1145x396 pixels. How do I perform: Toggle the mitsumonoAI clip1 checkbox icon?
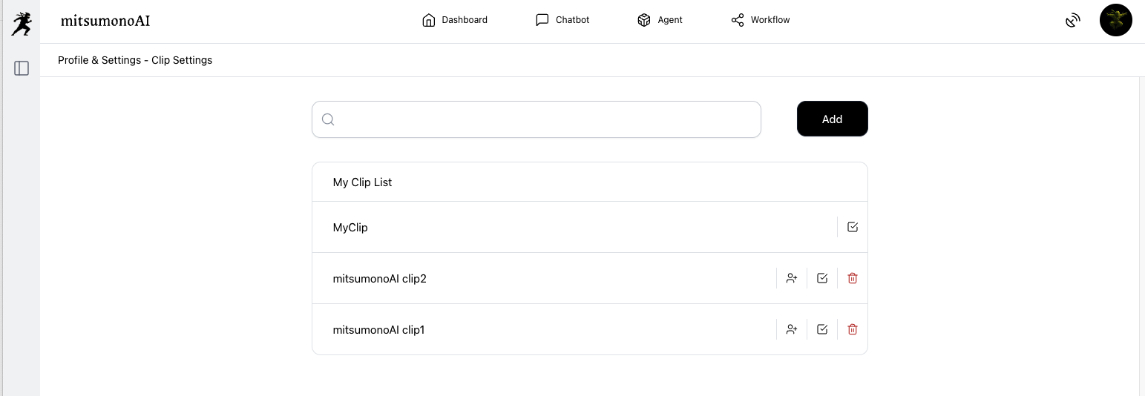(822, 329)
